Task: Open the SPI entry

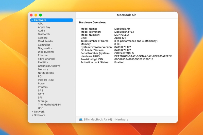Action: [x=40, y=98]
